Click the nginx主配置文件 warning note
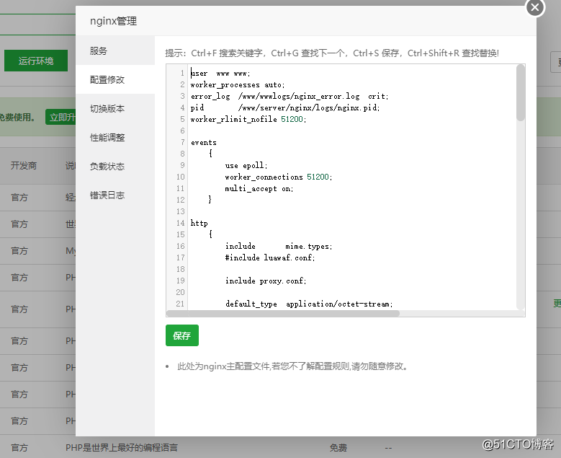Image resolution: width=561 pixels, height=458 pixels. (x=292, y=366)
